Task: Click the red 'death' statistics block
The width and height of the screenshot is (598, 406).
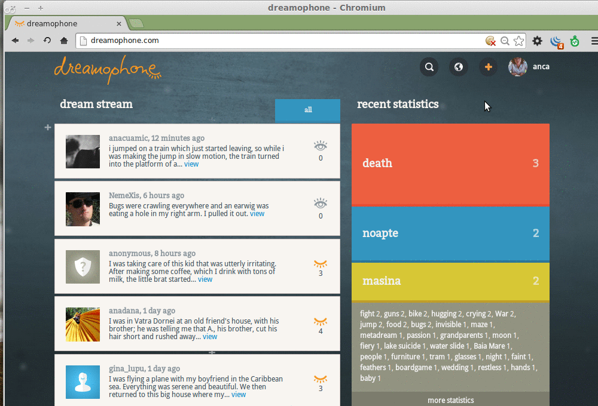Action: 450,164
